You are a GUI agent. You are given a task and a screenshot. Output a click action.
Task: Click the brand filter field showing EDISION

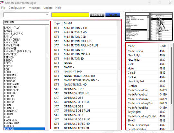click(26, 22)
